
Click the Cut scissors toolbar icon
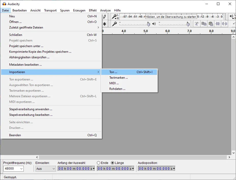tap(197, 24)
